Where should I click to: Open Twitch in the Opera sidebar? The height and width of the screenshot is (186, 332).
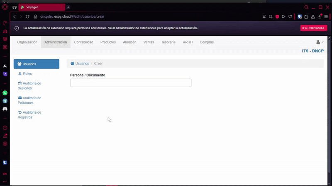(x=5, y=74)
